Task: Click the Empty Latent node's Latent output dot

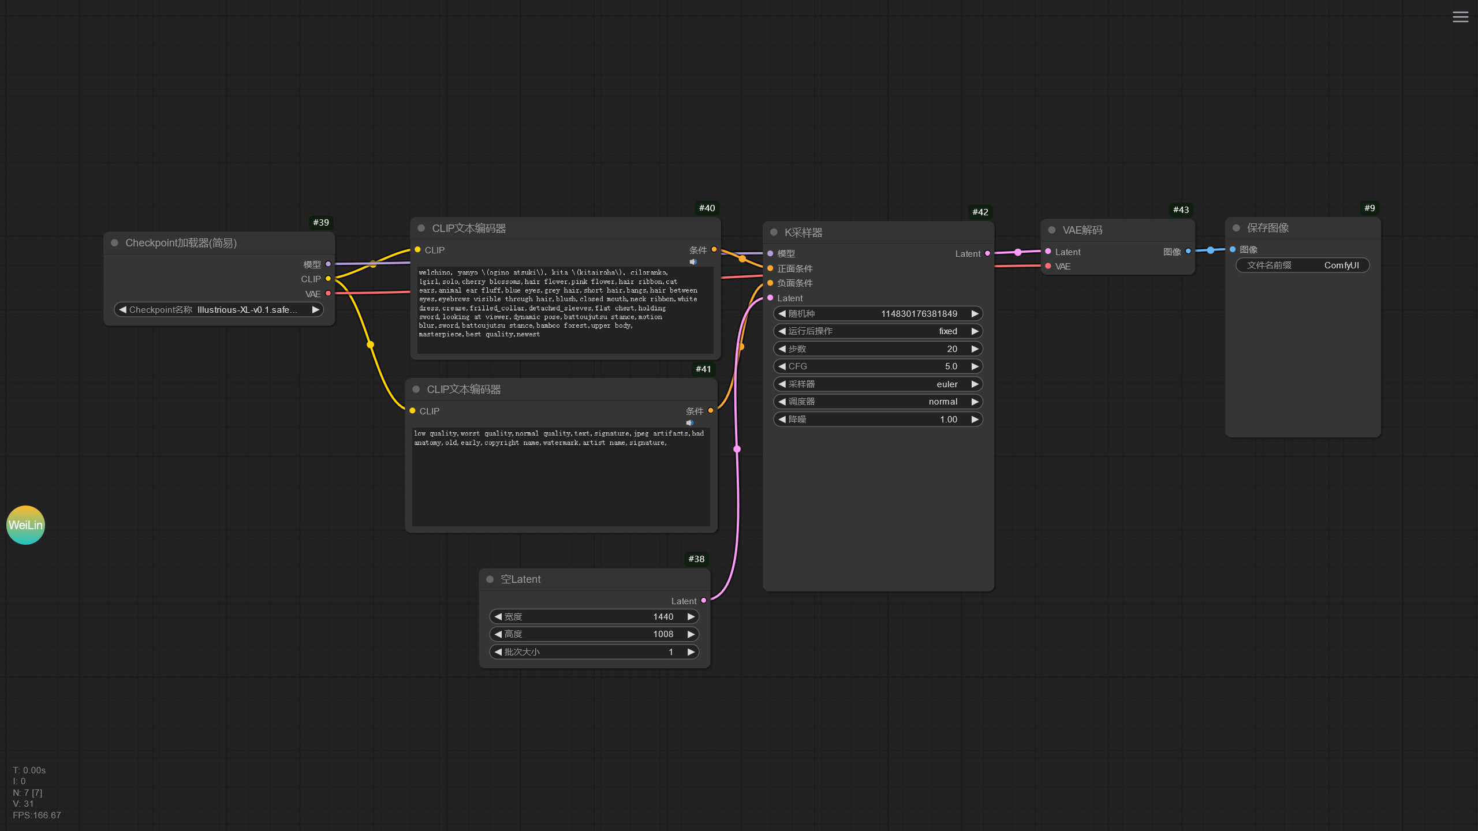Action: 704,601
